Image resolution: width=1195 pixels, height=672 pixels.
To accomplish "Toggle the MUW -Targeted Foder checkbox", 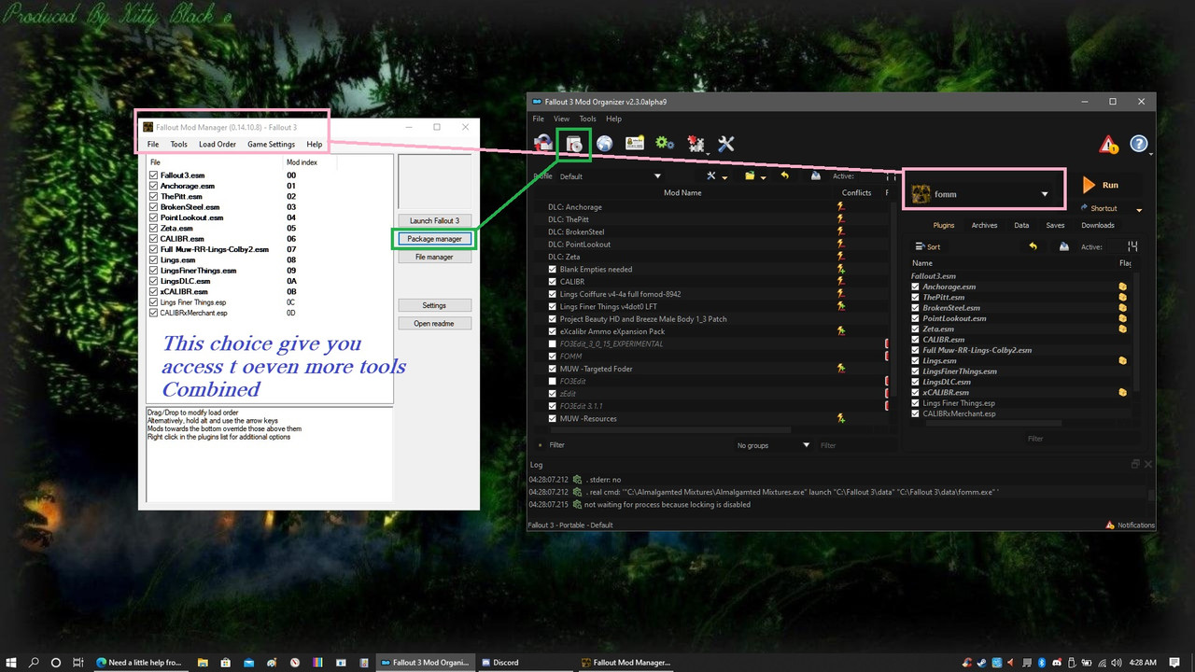I will click(553, 369).
